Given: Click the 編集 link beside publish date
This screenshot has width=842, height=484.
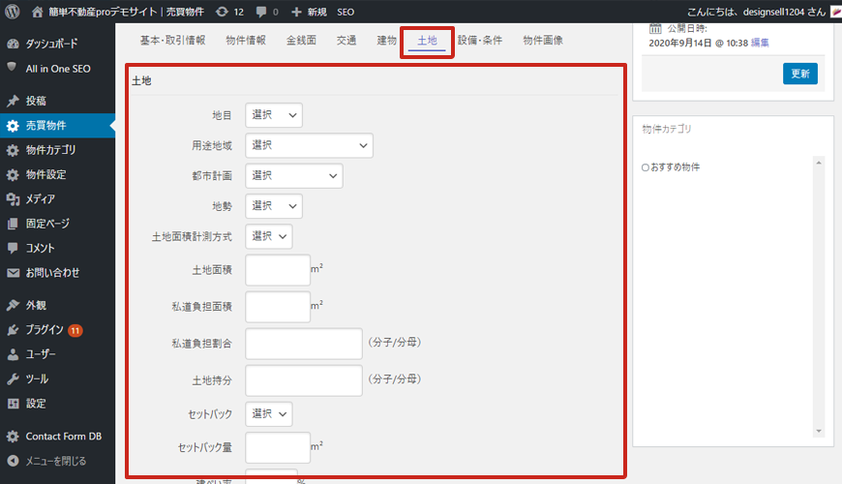Looking at the screenshot, I should (x=760, y=43).
